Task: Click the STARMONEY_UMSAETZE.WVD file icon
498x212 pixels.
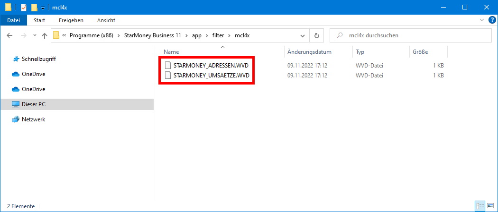Action: pyautogui.click(x=168, y=76)
